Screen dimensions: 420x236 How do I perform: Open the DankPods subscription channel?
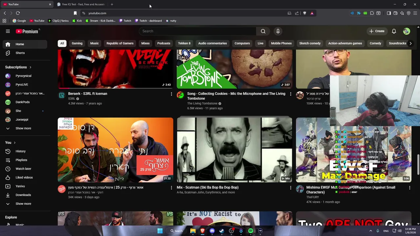pos(25,102)
